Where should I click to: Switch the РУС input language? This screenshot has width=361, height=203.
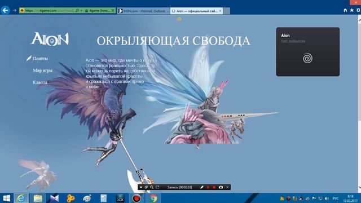point(336,198)
